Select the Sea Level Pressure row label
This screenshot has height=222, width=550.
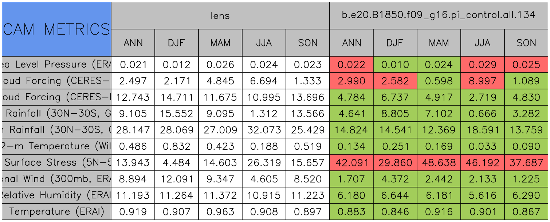coord(56,65)
